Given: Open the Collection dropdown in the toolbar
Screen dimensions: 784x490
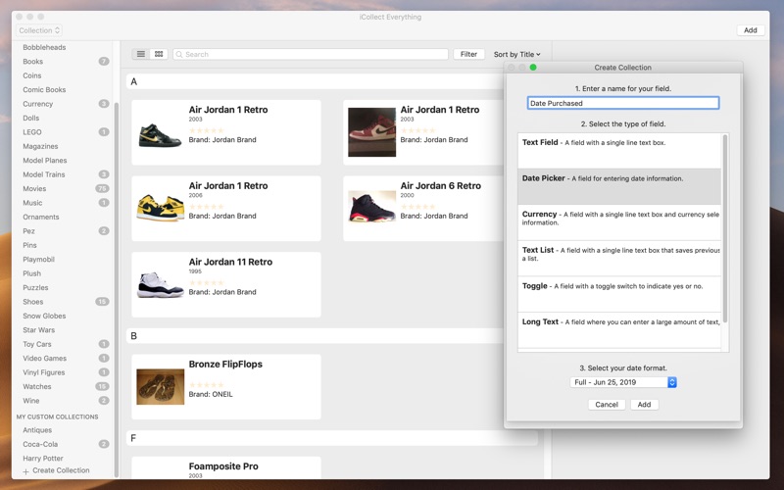Looking at the screenshot, I should [x=39, y=30].
